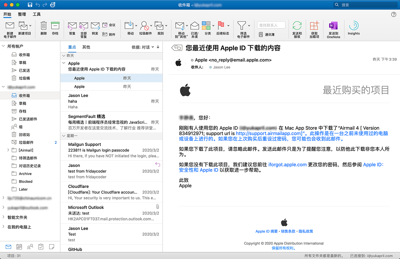
Task: Click the 转发 (Forward) icon
Action: point(95,26)
